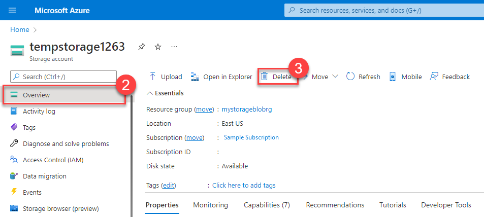Go to Home breadcrumb
Viewport: 484px width, 217px height.
(19, 29)
